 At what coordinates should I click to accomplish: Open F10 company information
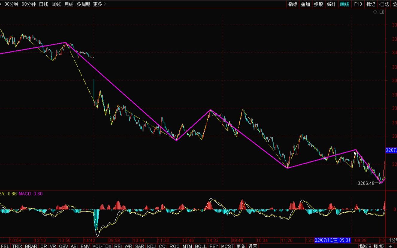pos(358,4)
